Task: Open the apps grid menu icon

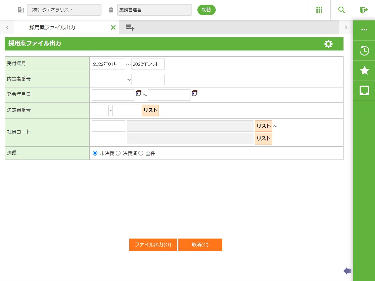Action: [319, 10]
